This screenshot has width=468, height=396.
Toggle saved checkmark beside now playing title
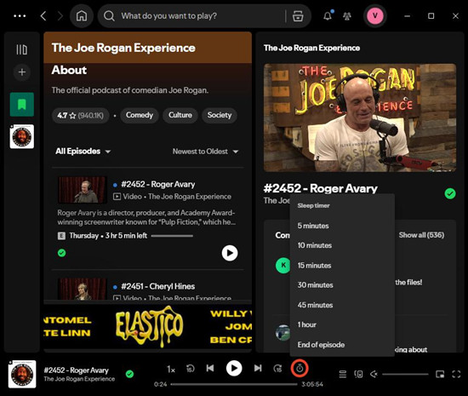450,193
